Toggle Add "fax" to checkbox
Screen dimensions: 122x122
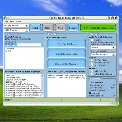pyautogui.click(x=92, y=71)
